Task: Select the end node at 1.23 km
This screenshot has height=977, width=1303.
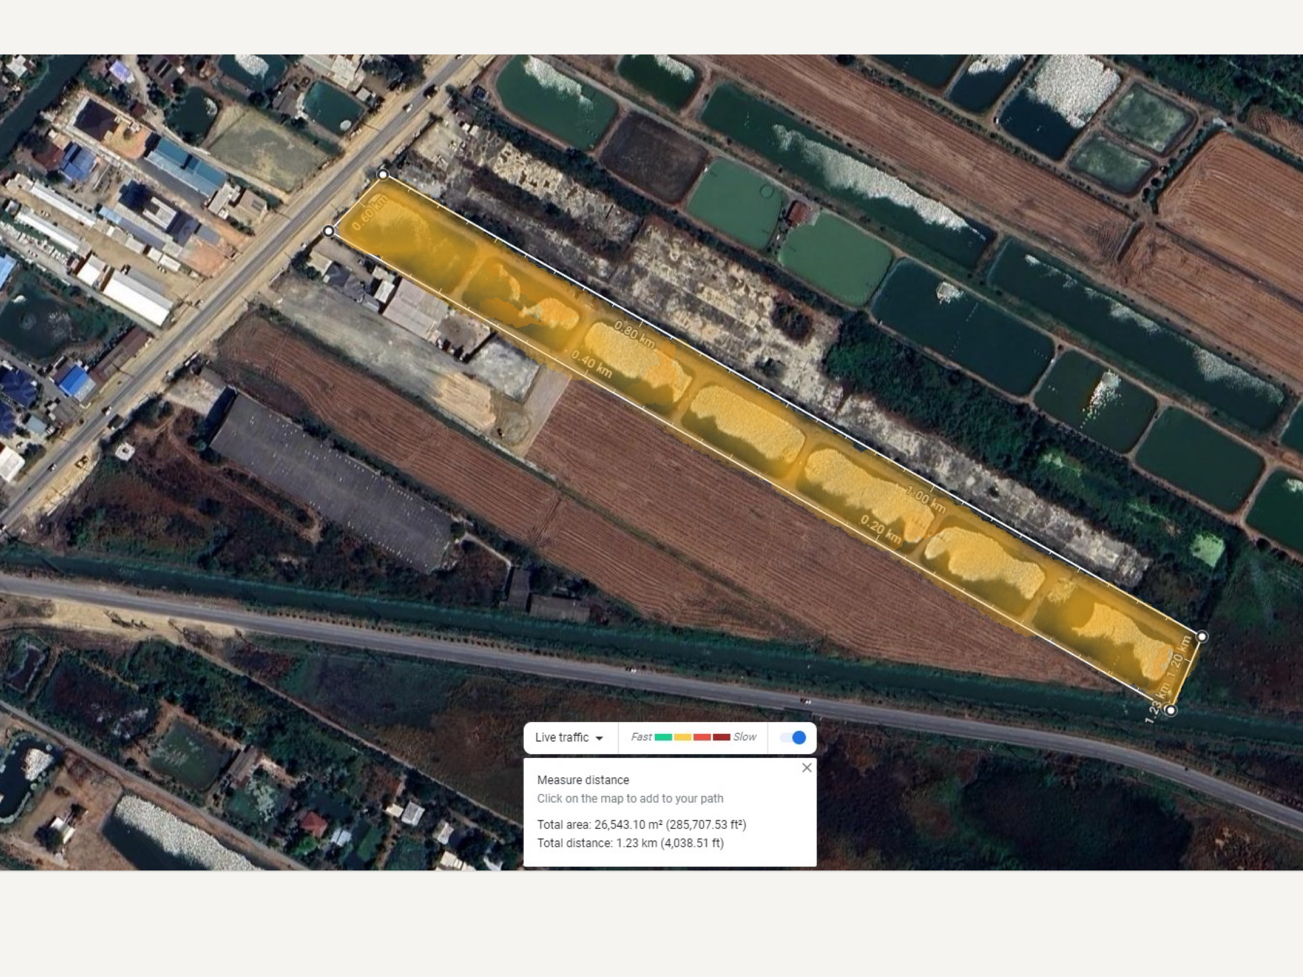Action: [1171, 710]
